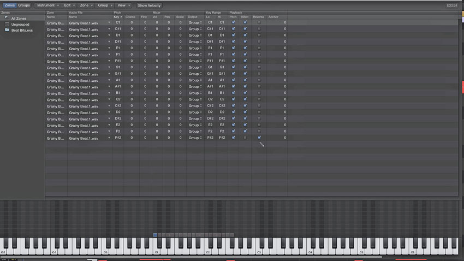This screenshot has height=261, width=464.
Task: Toggle 1Shot for the F#2 zone
Action: [245, 138]
